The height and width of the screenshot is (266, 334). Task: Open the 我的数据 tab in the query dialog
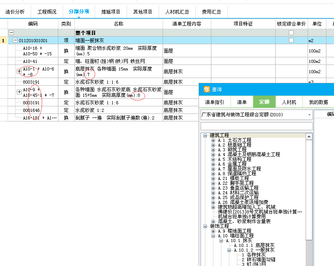pyautogui.click(x=318, y=102)
